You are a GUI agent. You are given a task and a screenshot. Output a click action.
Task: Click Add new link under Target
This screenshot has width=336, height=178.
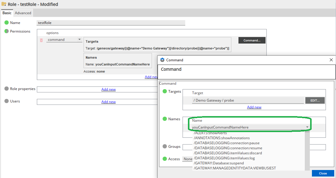tap(254, 107)
